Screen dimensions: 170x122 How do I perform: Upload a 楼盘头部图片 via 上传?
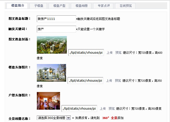click(x=109, y=81)
